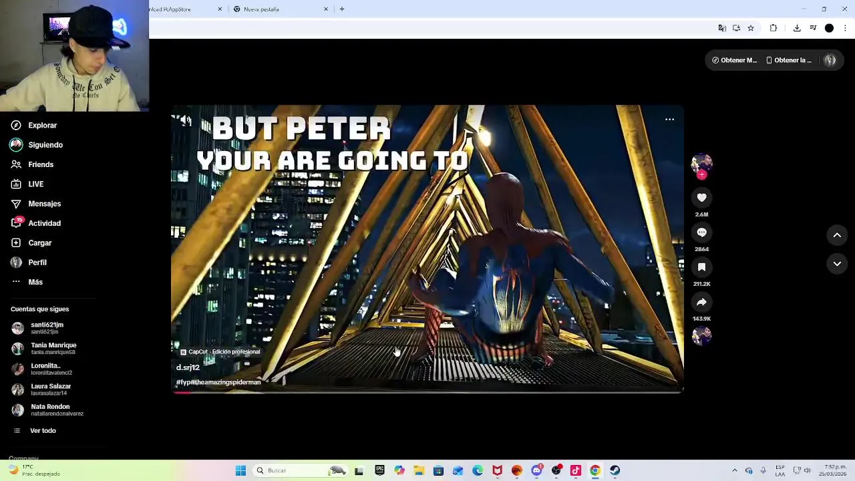Open Chrome three-dot menu

tap(845, 28)
